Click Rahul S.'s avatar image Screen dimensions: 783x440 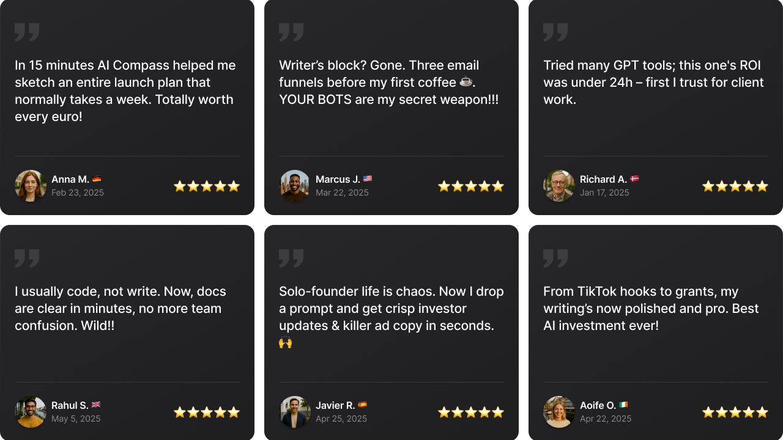(31, 412)
